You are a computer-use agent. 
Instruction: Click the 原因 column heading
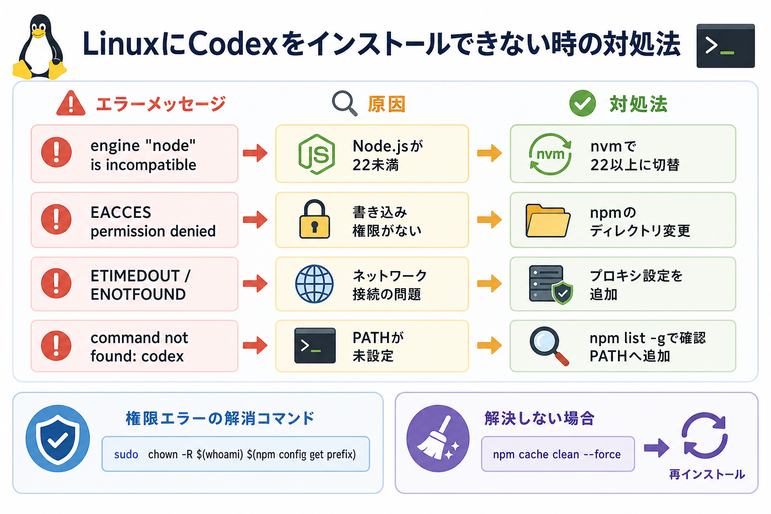(x=387, y=104)
